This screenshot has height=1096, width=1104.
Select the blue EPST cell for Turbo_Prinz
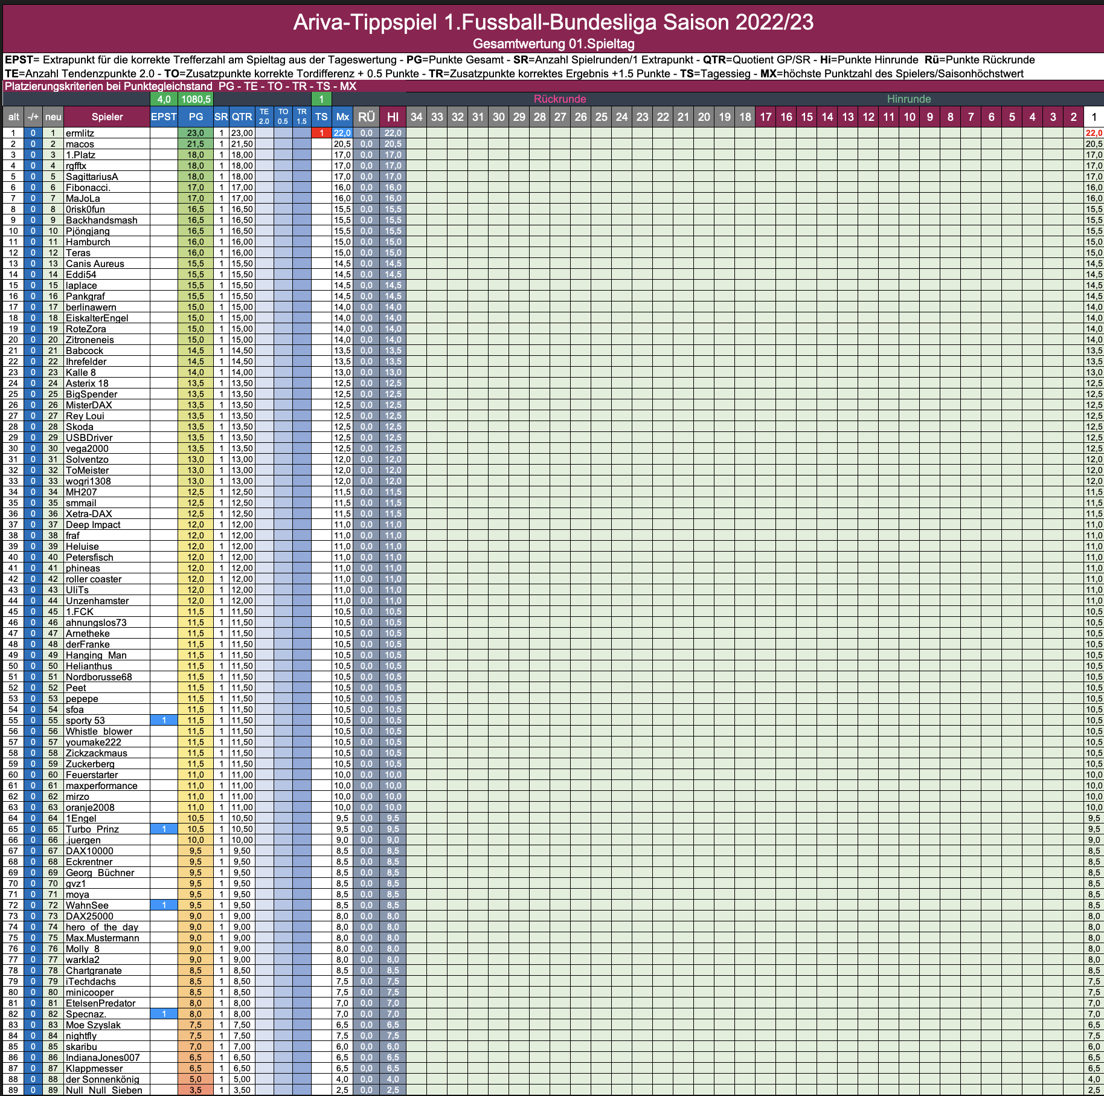point(164,829)
